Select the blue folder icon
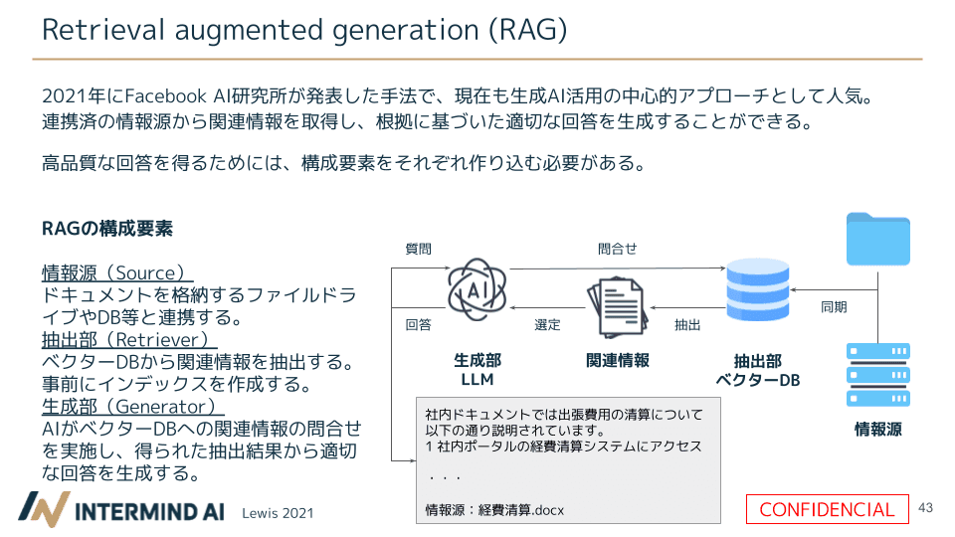This screenshot has width=955, height=537. pos(877,240)
